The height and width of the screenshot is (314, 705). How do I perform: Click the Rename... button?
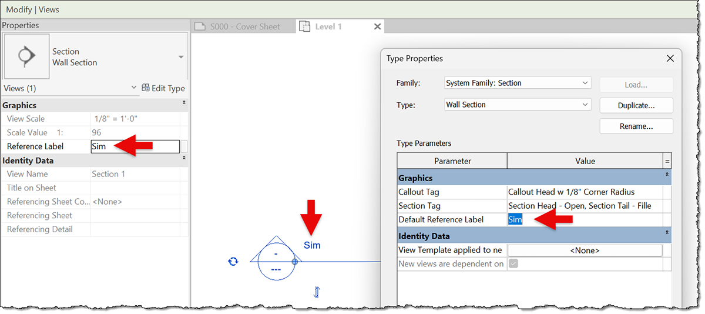[636, 126]
